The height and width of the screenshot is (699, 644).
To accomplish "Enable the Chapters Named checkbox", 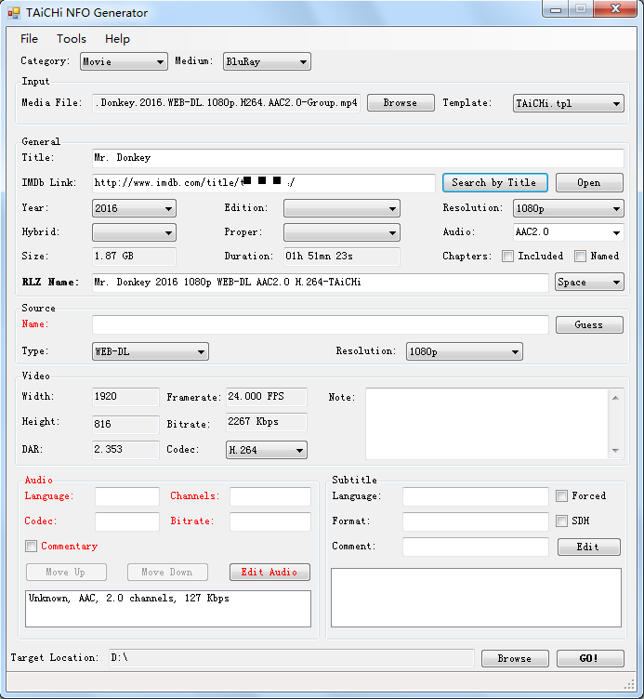I will pyautogui.click(x=580, y=256).
